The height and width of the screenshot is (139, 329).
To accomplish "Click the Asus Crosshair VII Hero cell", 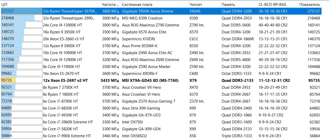I will pyautogui.click(x=141, y=87).
